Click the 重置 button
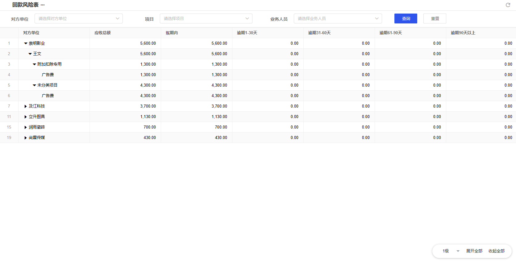516x262 pixels. 435,18
